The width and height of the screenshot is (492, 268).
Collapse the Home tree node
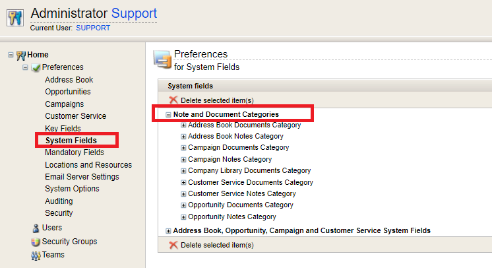(x=11, y=55)
